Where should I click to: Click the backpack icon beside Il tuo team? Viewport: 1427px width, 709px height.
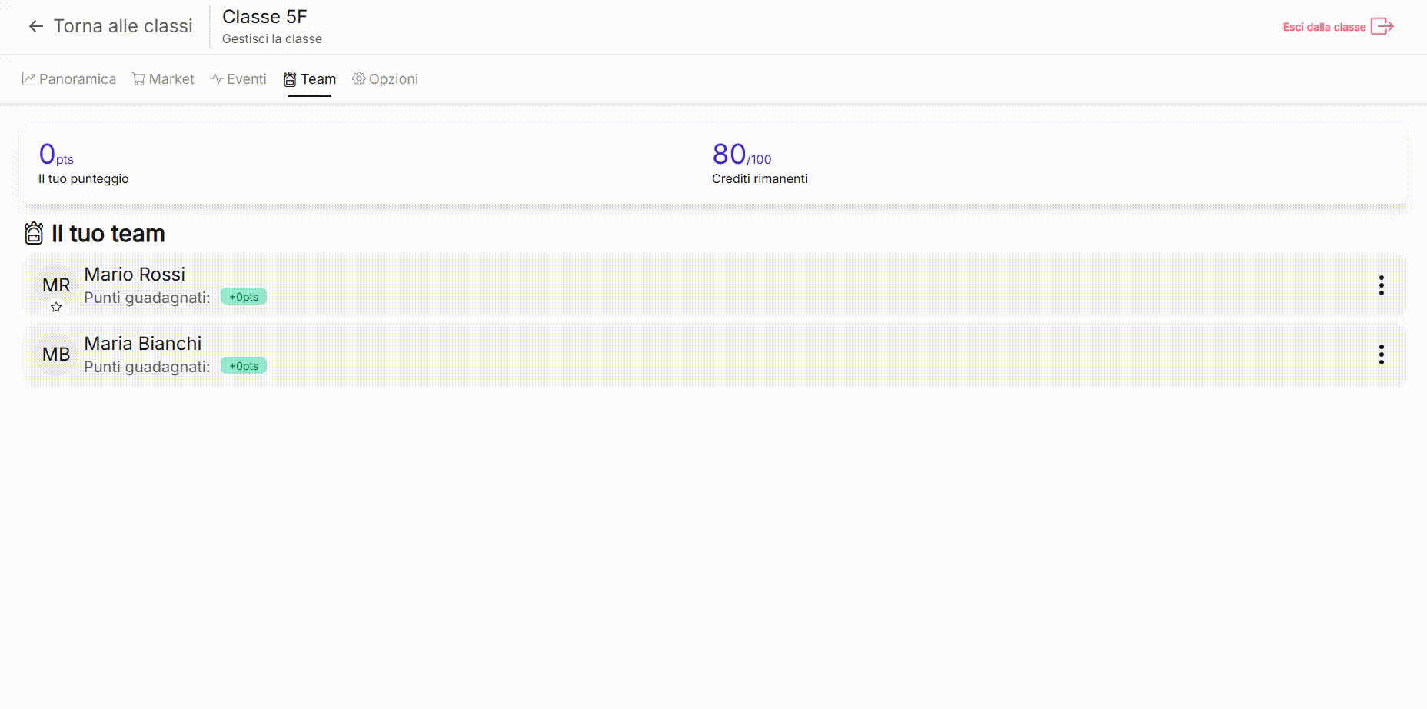point(34,233)
